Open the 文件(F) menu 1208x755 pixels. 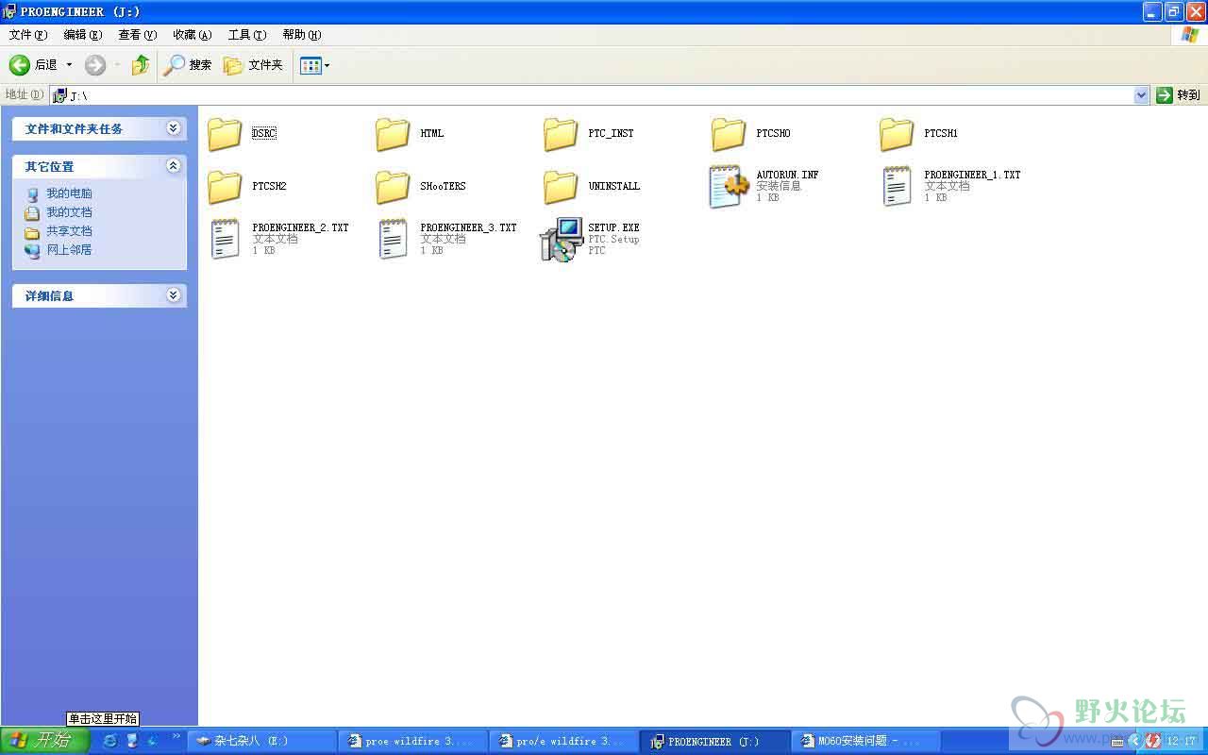click(x=27, y=35)
